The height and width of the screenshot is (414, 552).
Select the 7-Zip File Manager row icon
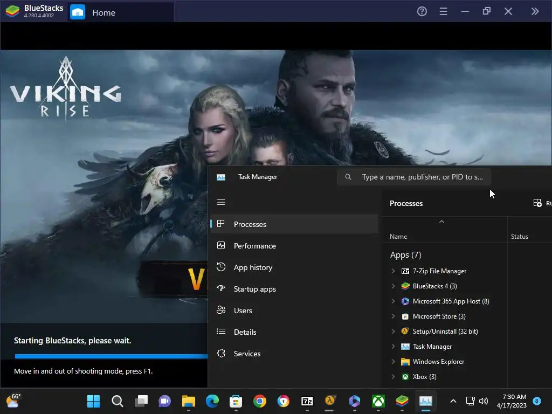pyautogui.click(x=405, y=271)
